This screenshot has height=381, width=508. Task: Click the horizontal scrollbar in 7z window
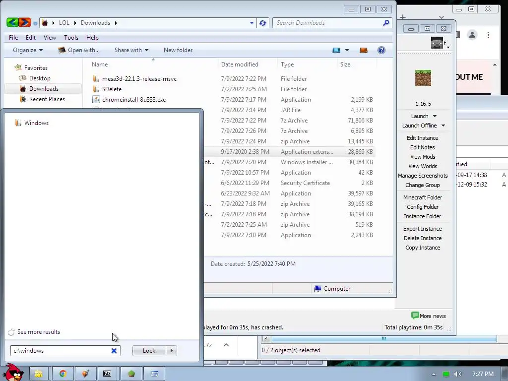383,338
